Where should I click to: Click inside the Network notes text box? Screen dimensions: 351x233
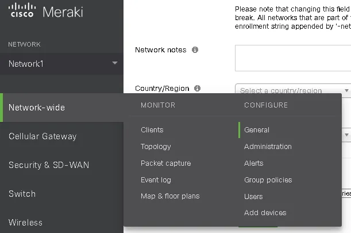293,58
